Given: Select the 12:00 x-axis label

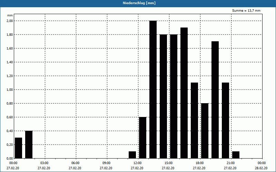Looking at the screenshot, I should pyautogui.click(x=138, y=163).
